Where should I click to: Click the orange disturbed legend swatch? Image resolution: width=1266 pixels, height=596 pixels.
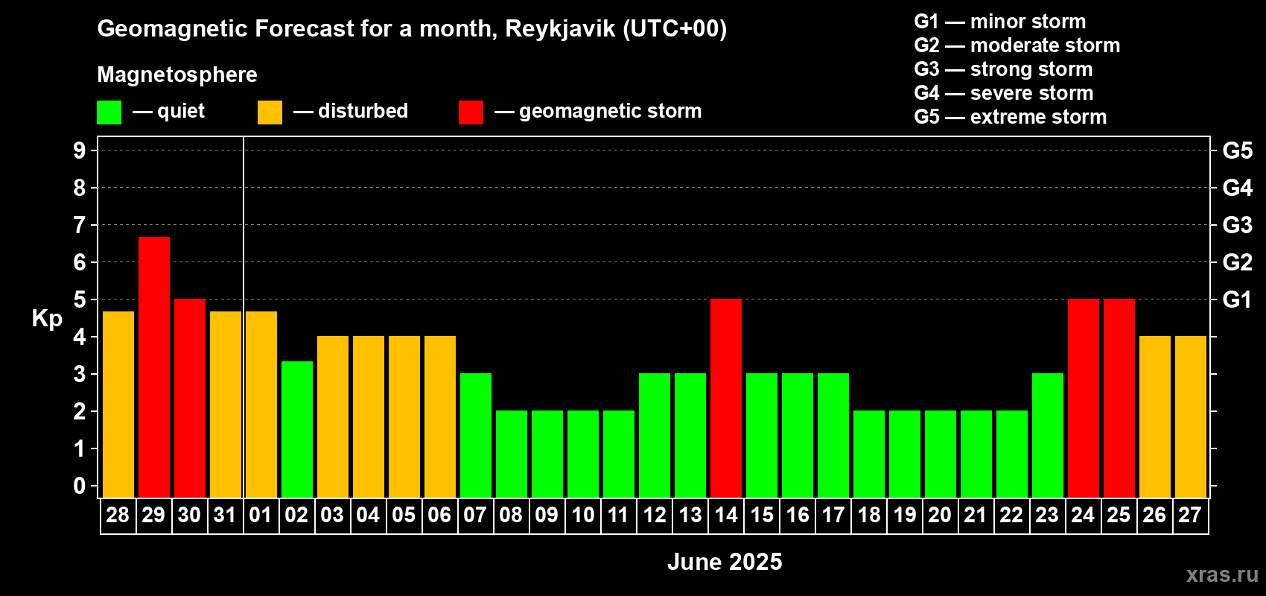[x=270, y=112]
